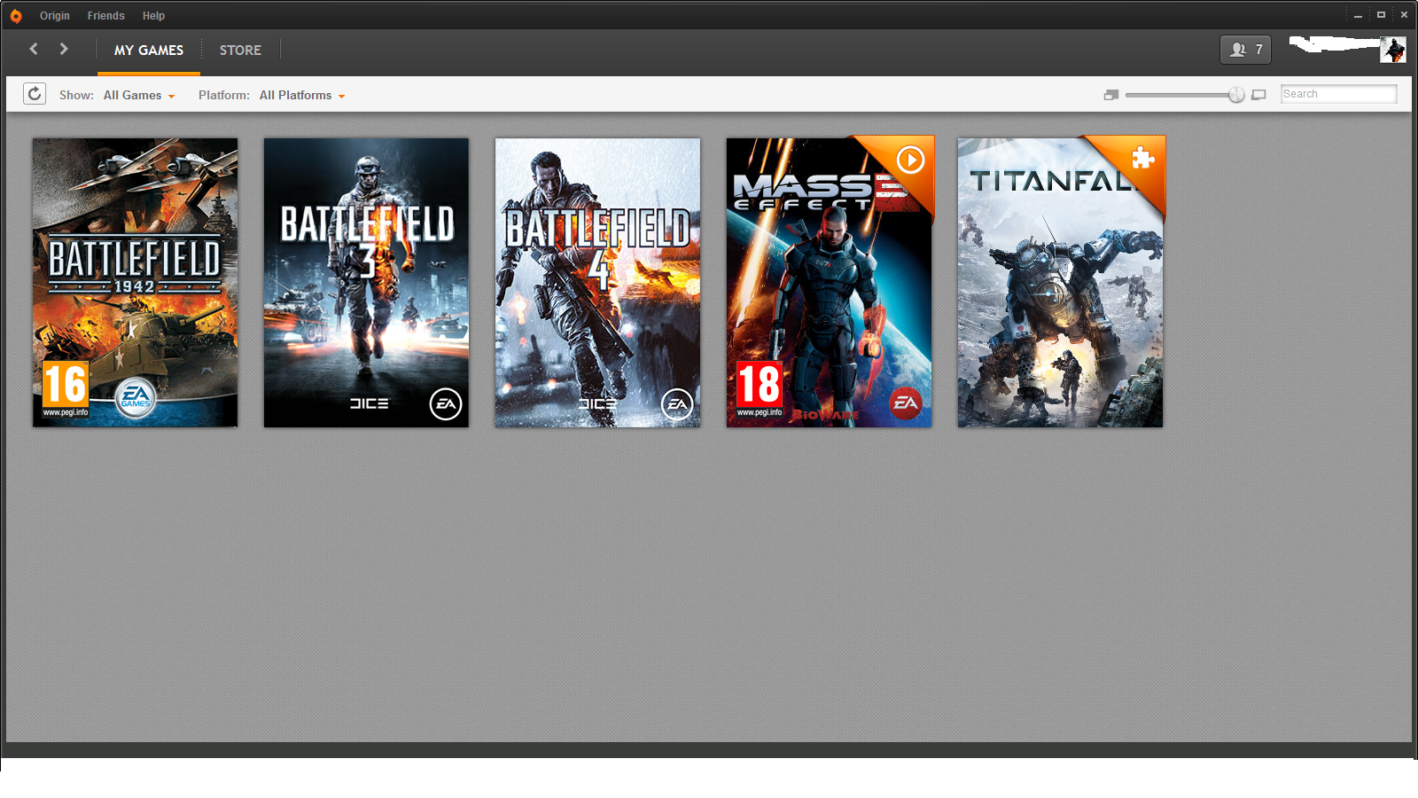This screenshot has width=1418, height=798.
Task: Adjust the game tile size slider
Action: 1236,95
